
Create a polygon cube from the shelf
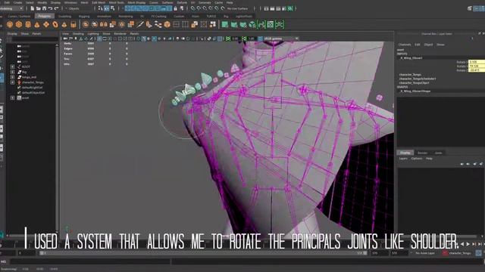(x=19, y=24)
